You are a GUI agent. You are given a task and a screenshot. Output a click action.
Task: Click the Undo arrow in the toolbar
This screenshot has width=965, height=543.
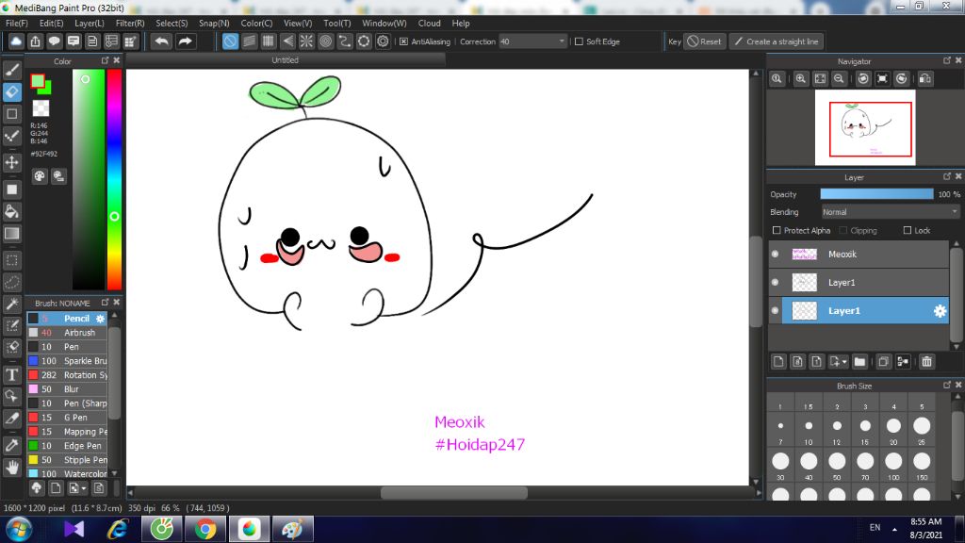[162, 41]
